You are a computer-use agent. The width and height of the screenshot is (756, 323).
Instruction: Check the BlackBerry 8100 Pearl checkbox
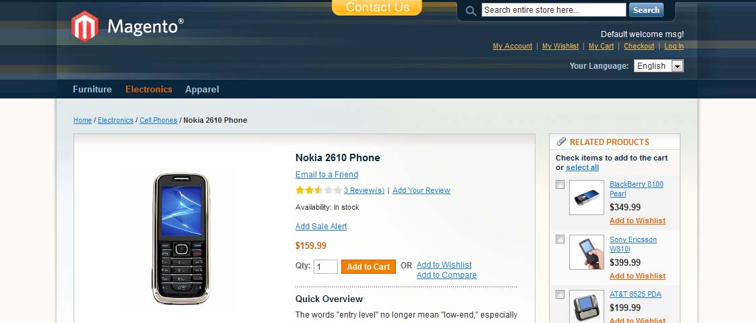560,184
